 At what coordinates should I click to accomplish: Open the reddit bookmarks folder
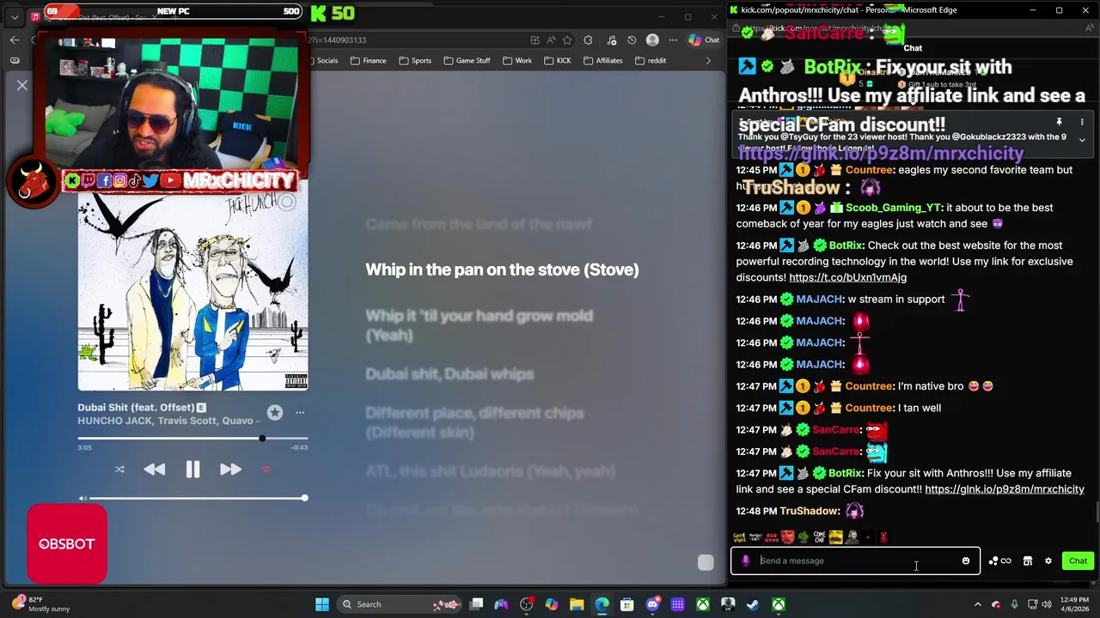[650, 60]
